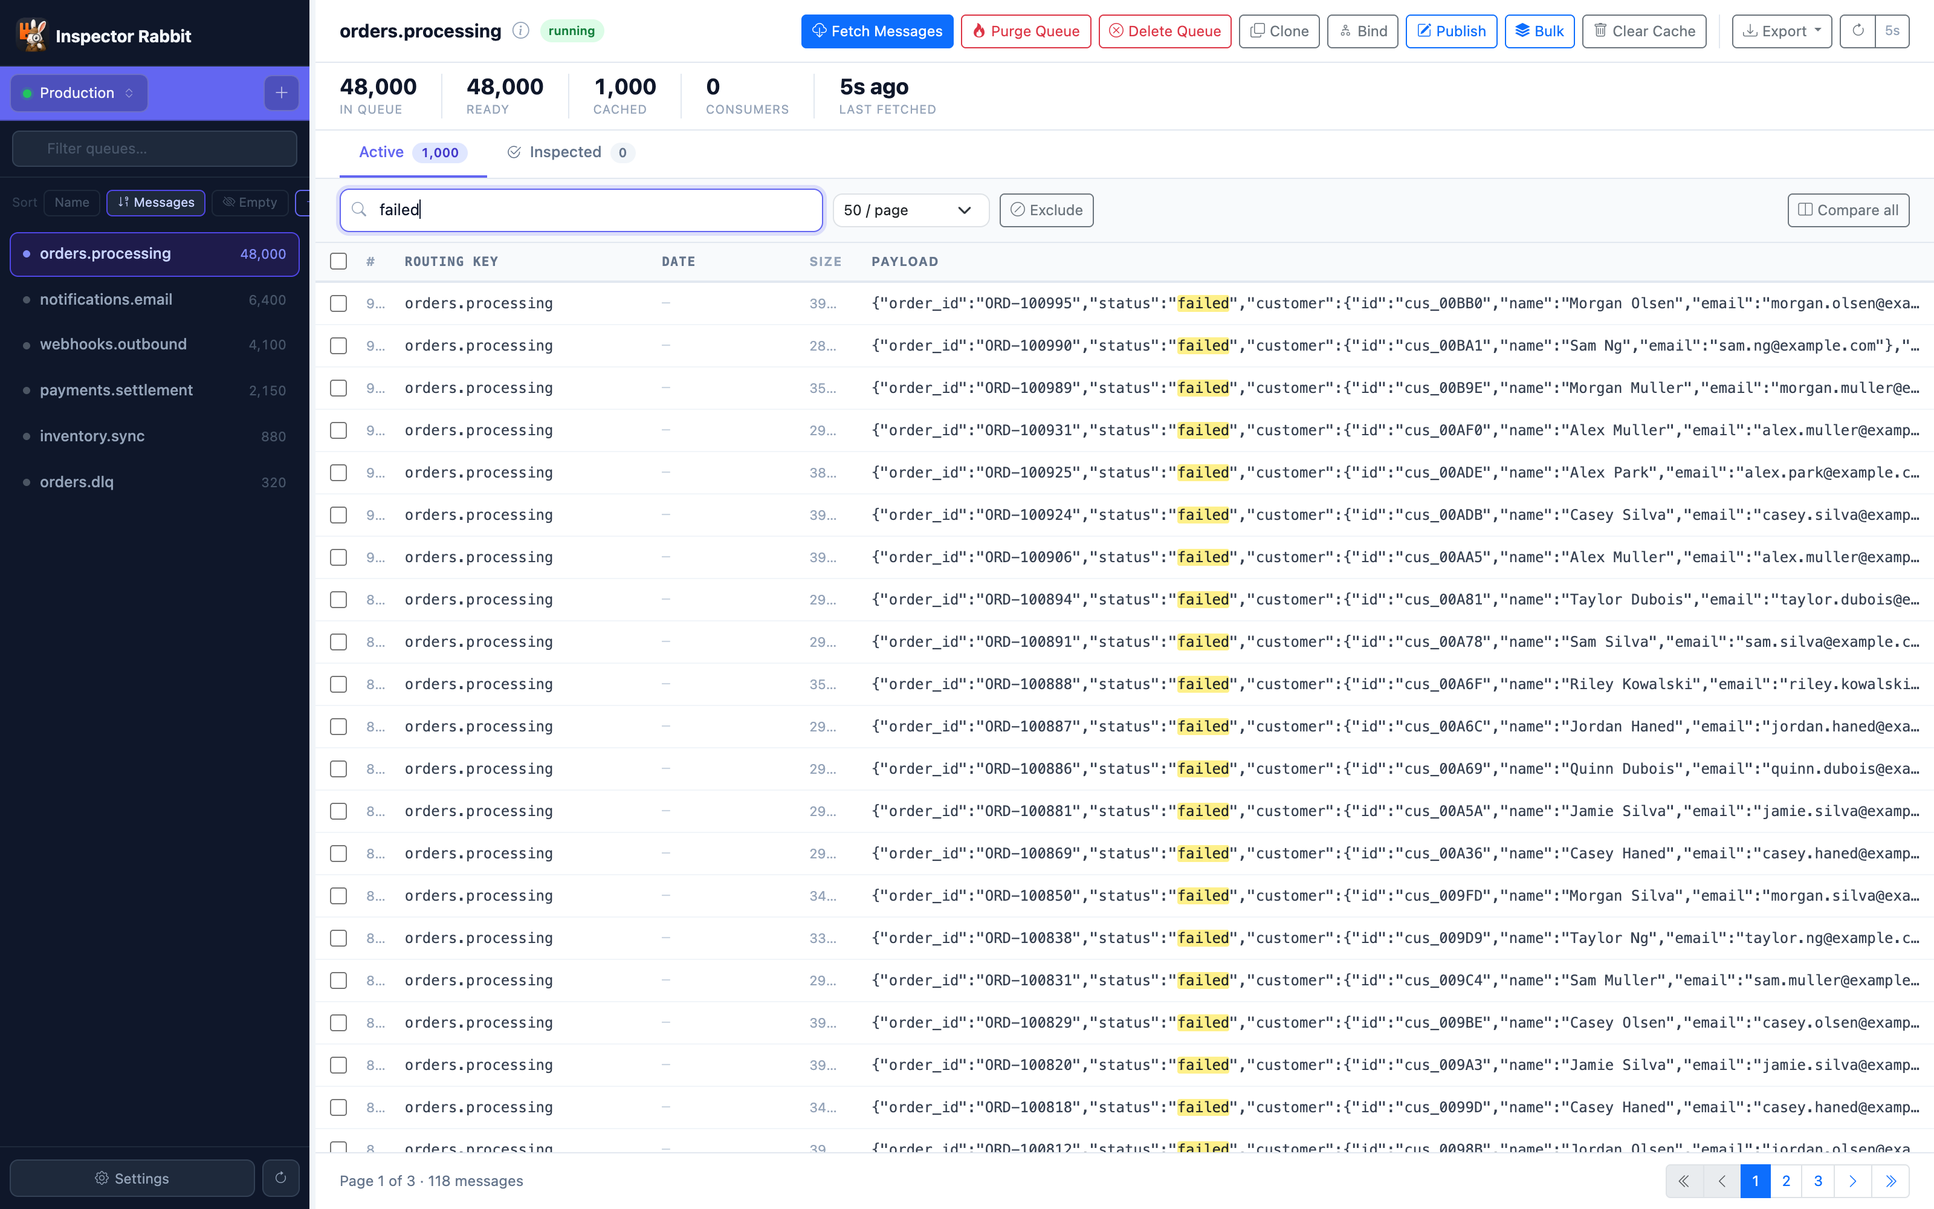Image resolution: width=1934 pixels, height=1209 pixels.
Task: Click the Clone button
Action: pos(1279,31)
